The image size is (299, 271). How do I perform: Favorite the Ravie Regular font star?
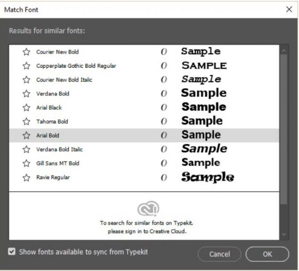click(x=26, y=177)
